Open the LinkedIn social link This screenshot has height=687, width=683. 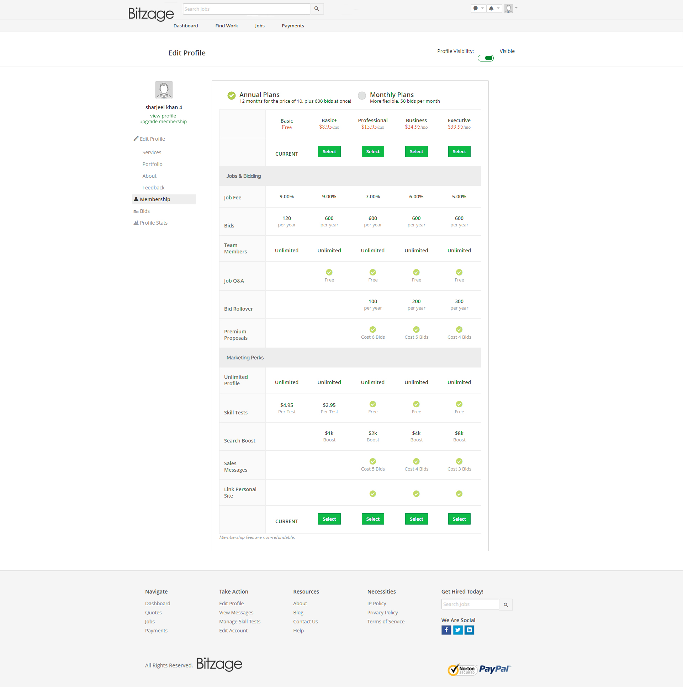pyautogui.click(x=469, y=630)
